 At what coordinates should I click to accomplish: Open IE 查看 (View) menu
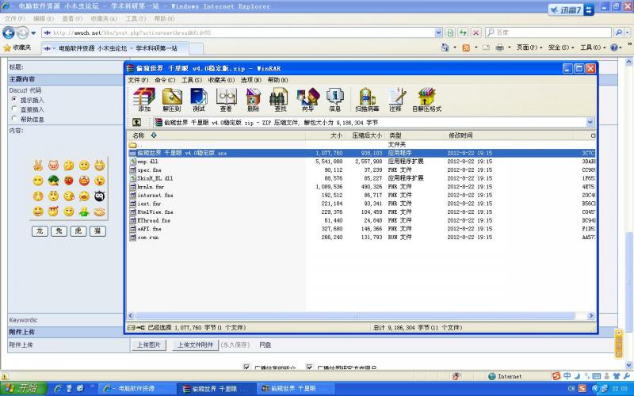pyautogui.click(x=72, y=18)
